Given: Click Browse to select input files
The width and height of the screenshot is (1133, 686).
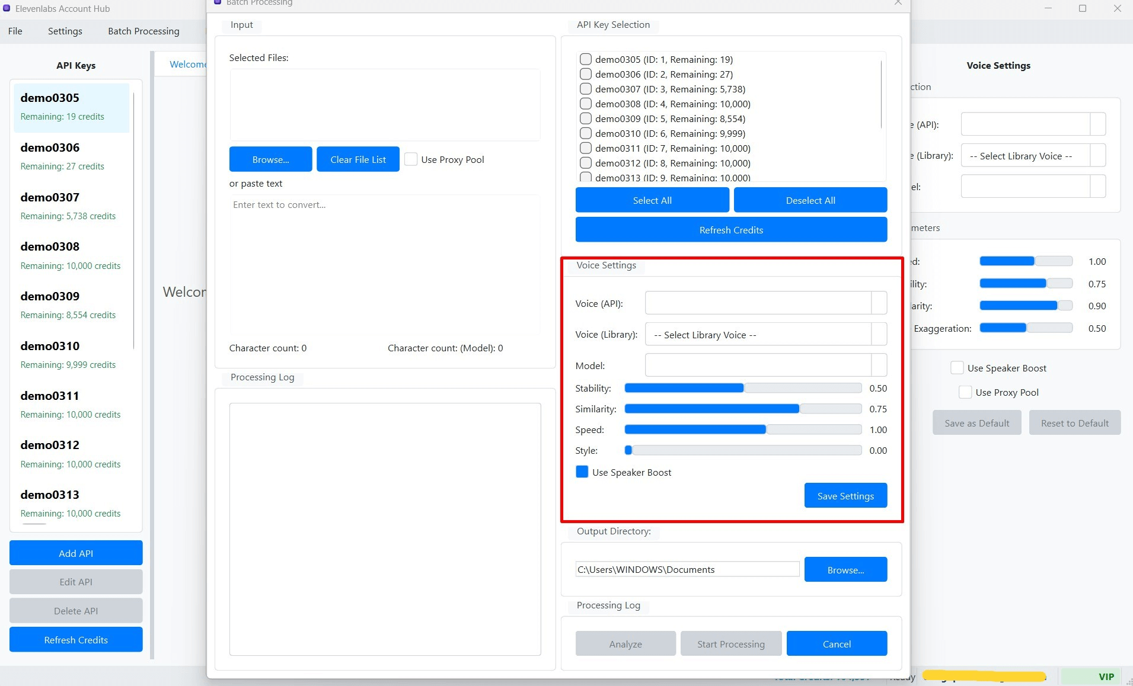Looking at the screenshot, I should tap(270, 159).
